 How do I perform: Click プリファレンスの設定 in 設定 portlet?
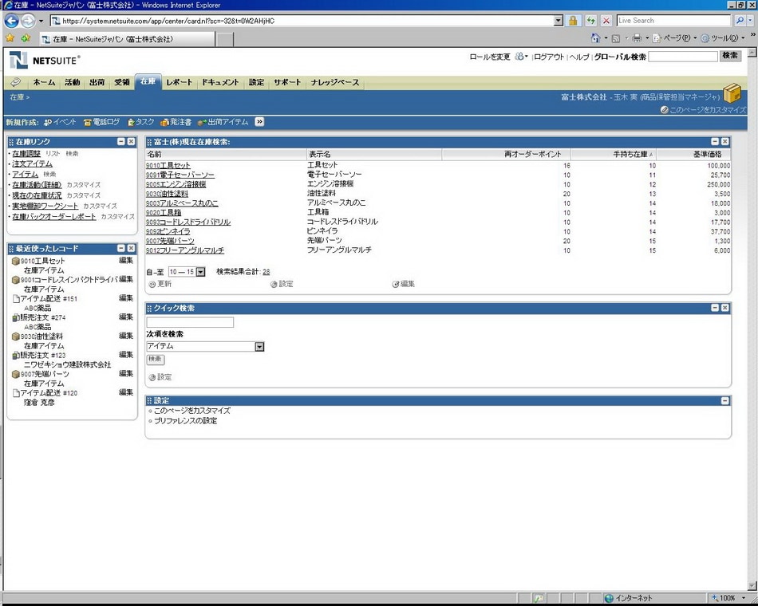pyautogui.click(x=185, y=421)
